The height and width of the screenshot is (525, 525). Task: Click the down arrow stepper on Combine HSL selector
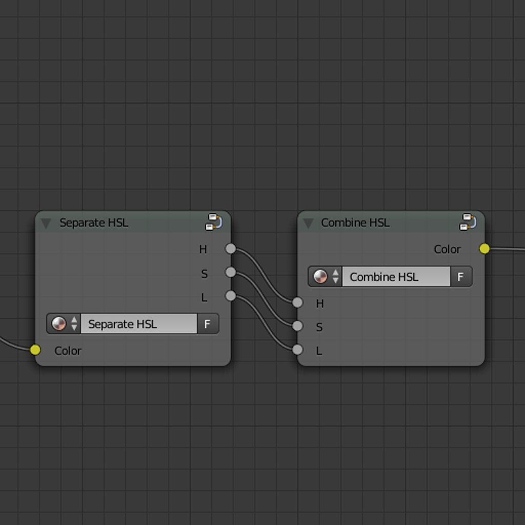[336, 280]
